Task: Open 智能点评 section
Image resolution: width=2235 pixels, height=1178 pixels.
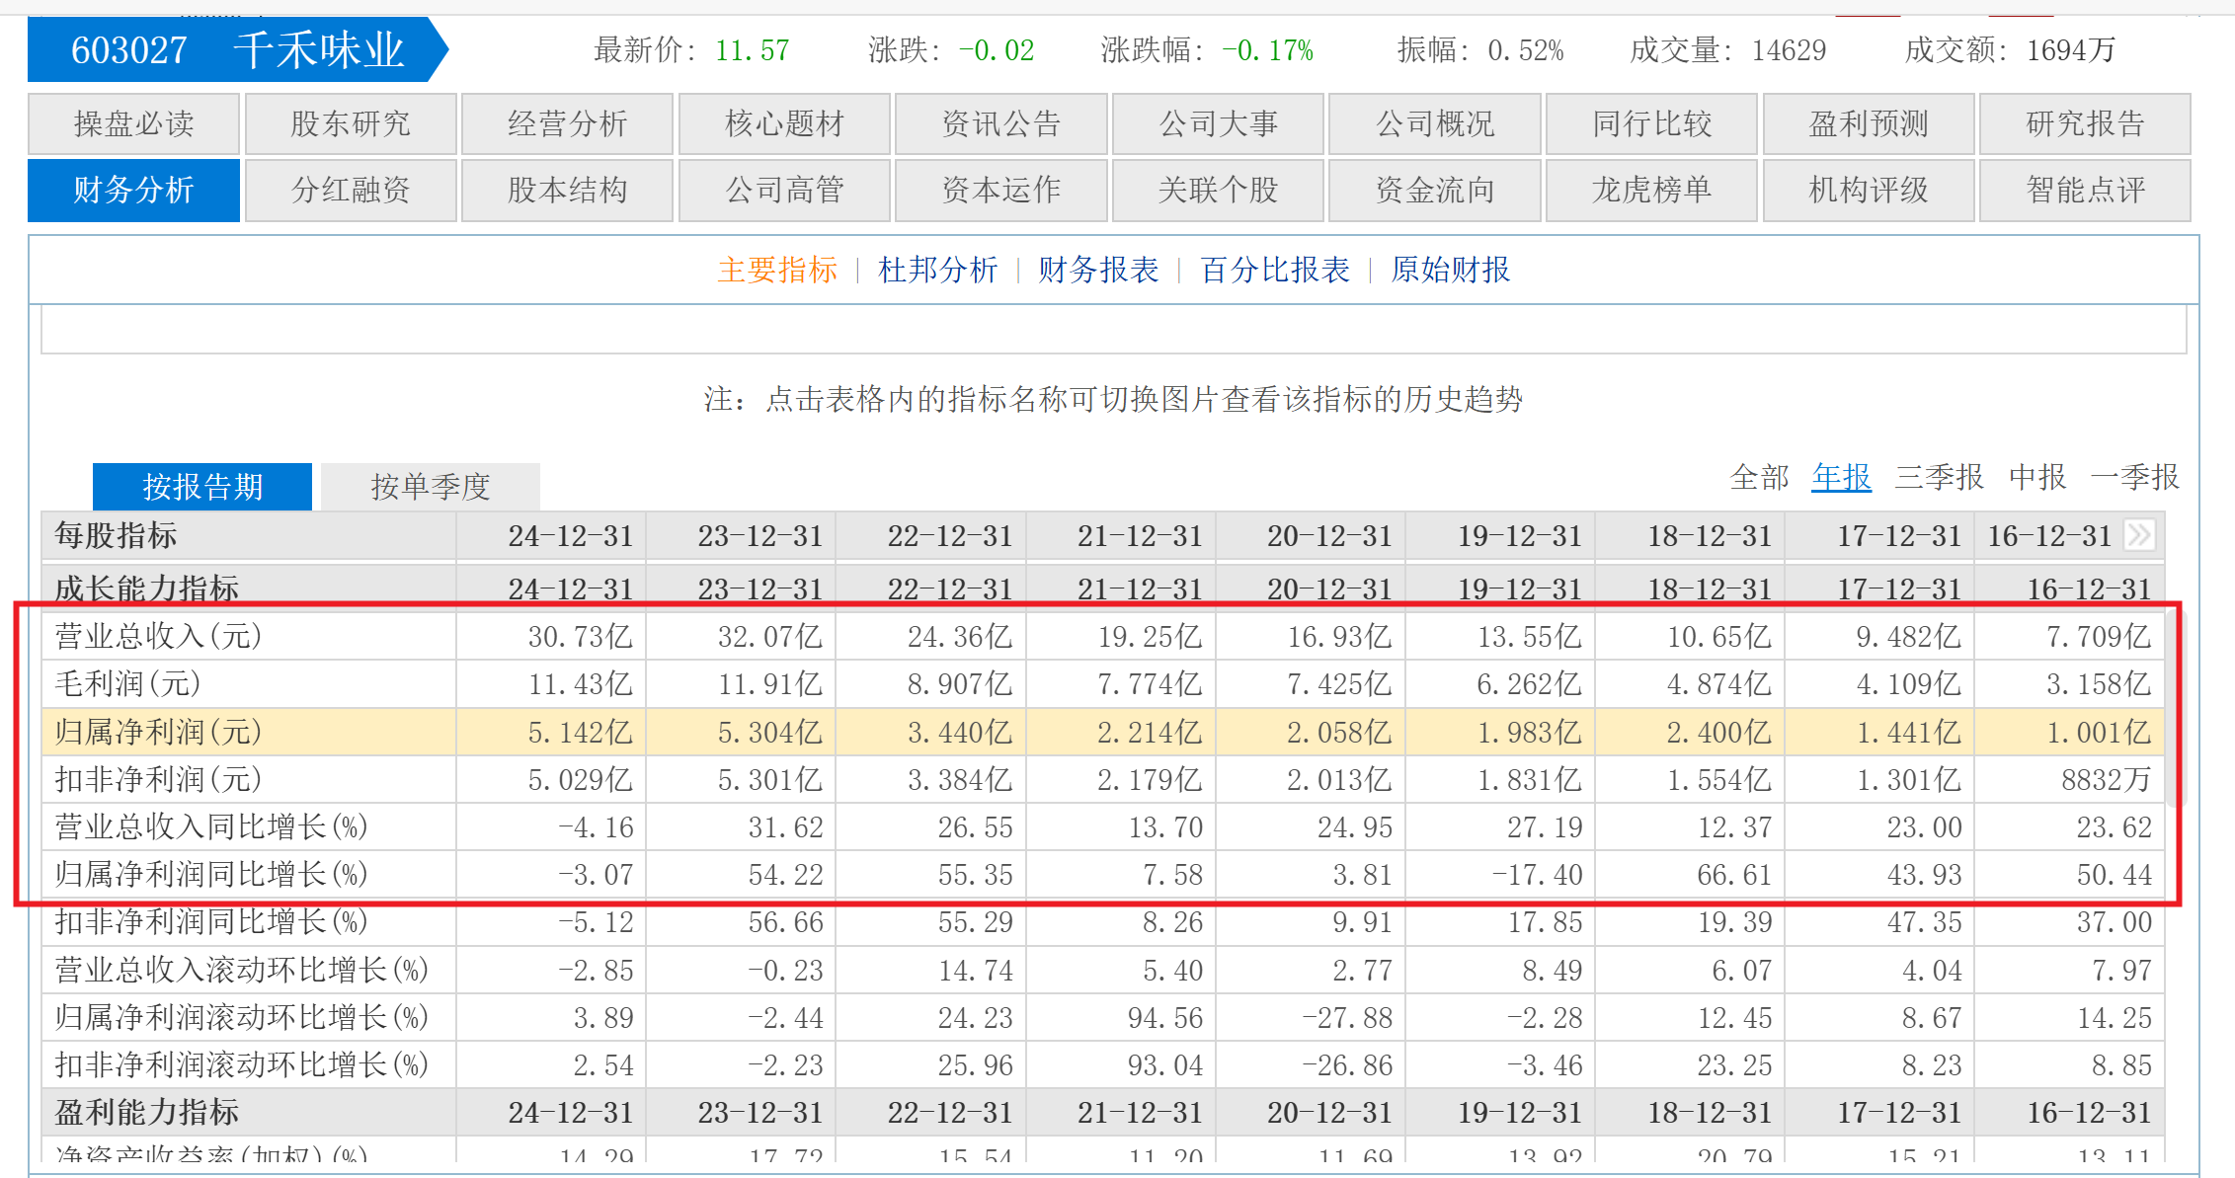Action: [x=2085, y=190]
